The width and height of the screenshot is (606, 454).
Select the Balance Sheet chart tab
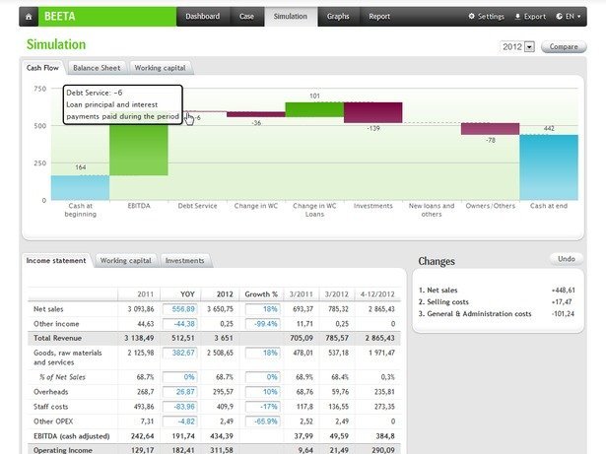pyautogui.click(x=97, y=68)
